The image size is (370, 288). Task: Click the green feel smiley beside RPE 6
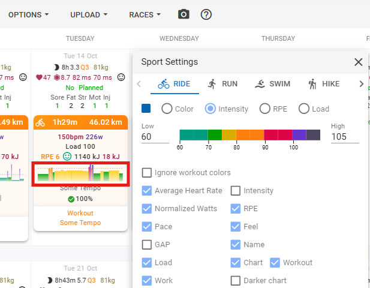(x=67, y=156)
